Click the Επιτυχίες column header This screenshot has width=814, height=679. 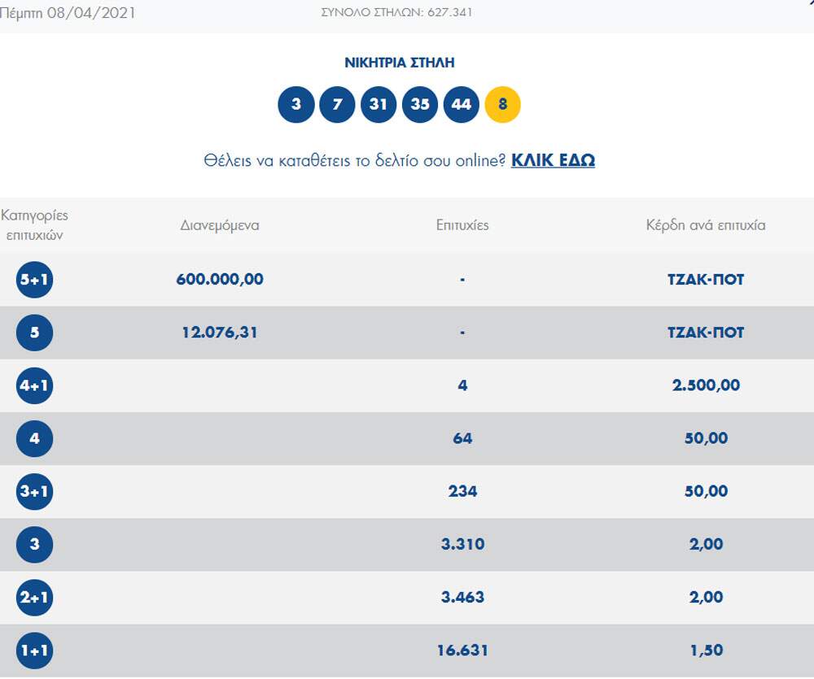[462, 225]
